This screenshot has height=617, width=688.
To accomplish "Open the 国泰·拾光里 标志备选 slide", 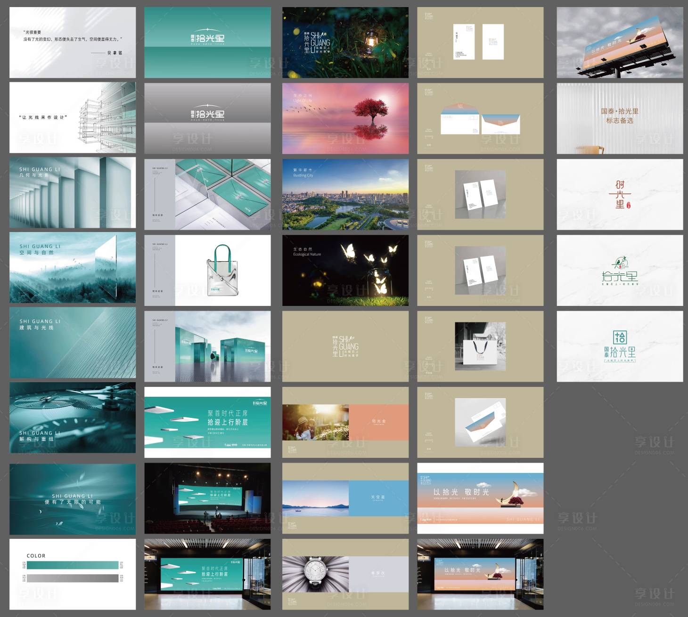I will 620,118.
